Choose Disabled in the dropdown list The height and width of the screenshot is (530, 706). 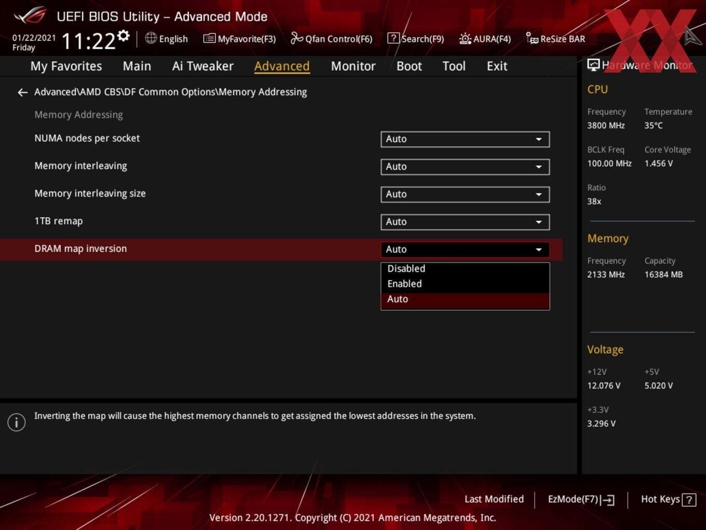(465, 269)
